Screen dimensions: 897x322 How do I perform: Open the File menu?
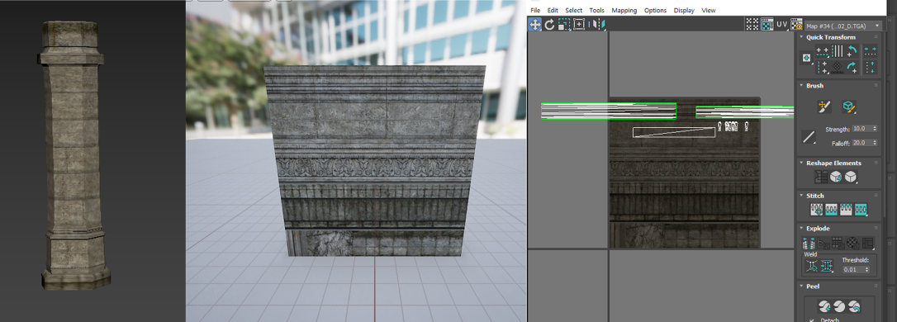[535, 10]
